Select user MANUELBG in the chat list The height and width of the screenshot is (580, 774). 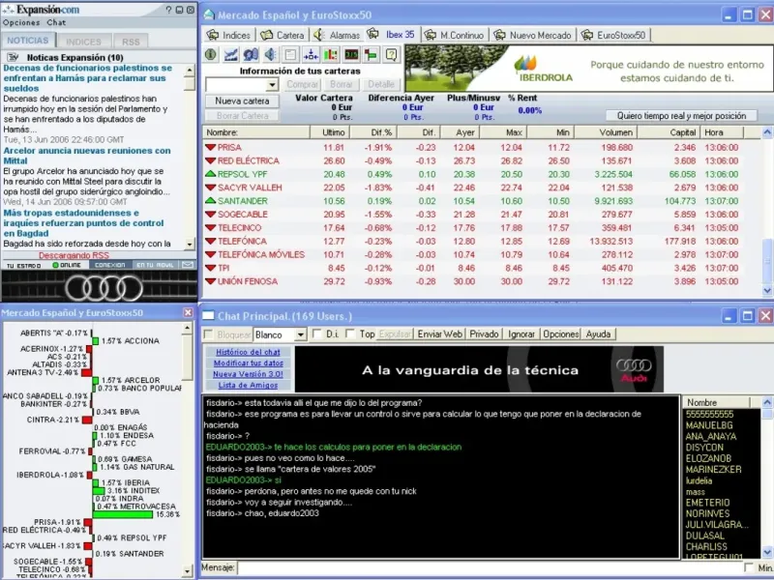(x=709, y=425)
